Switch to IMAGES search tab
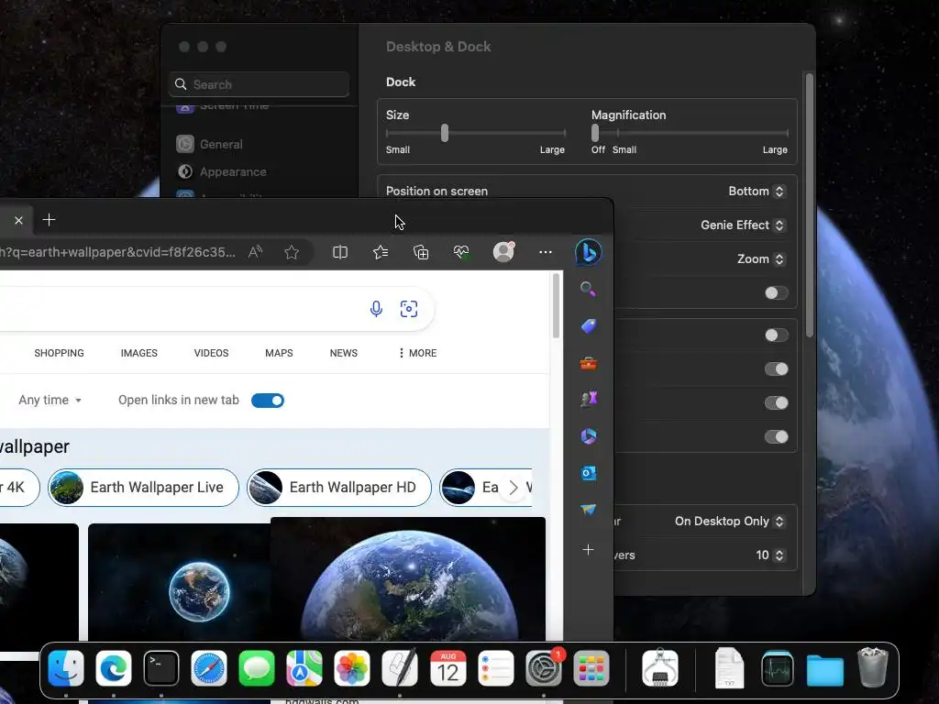This screenshot has height=704, width=939. pyautogui.click(x=139, y=353)
